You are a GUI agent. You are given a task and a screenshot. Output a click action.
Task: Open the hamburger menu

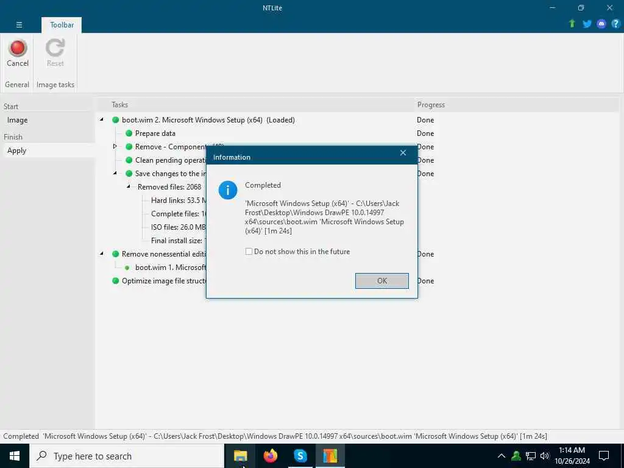pyautogui.click(x=19, y=24)
